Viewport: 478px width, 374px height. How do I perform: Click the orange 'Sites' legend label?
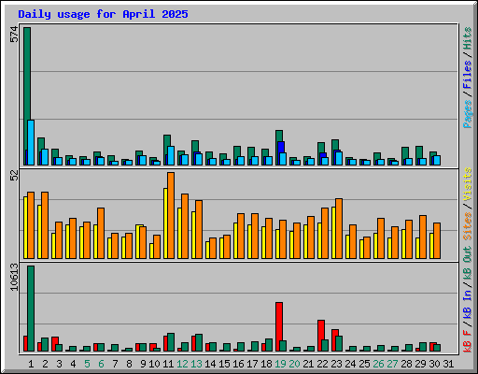coord(467,226)
